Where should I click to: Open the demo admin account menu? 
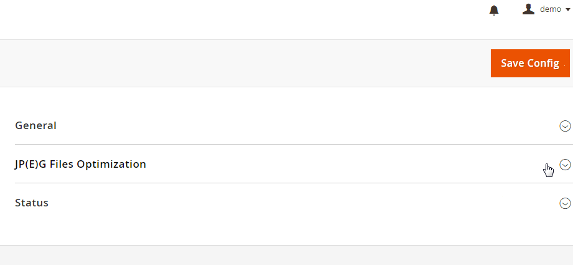546,9
